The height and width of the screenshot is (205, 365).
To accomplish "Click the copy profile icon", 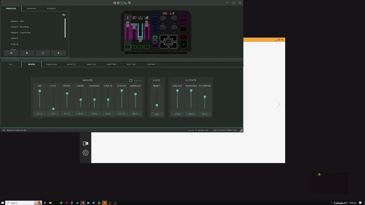I will [x=43, y=53].
